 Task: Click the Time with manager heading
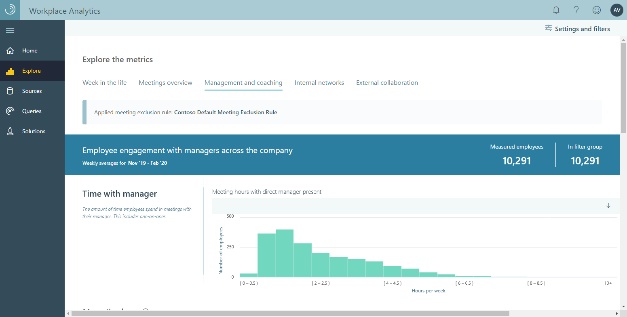[120, 194]
